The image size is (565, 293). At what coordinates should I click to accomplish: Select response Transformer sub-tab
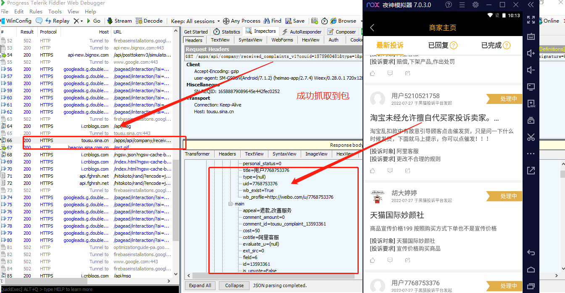tap(197, 154)
